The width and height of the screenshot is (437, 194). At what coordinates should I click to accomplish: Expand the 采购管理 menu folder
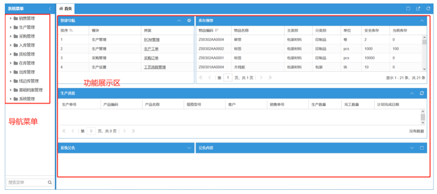click(x=11, y=36)
